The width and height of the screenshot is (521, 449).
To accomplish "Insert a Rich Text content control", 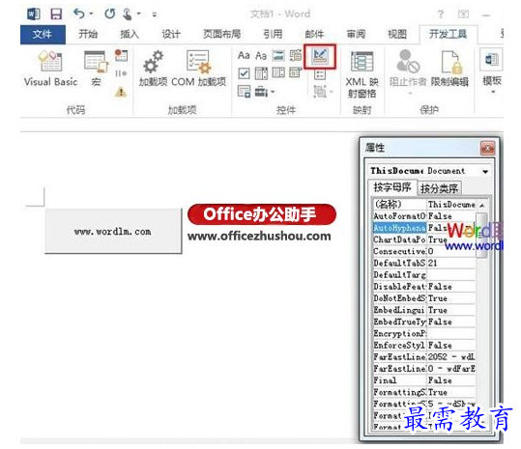I will click(244, 55).
